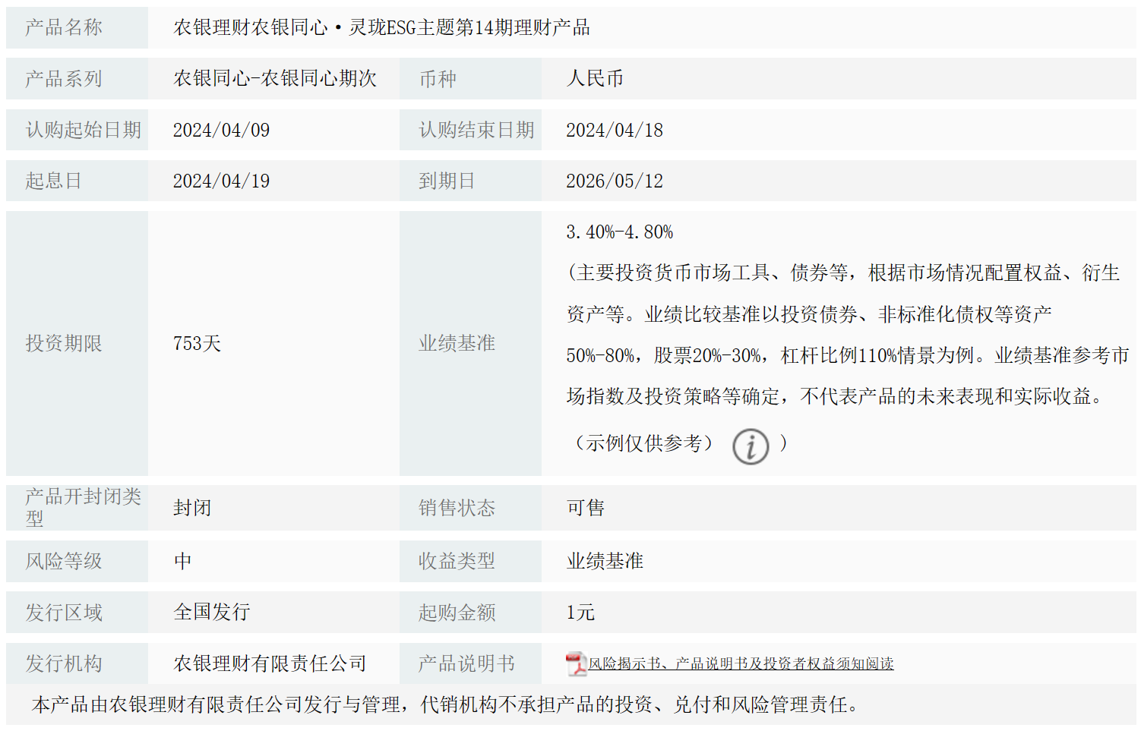Screen dimensions: 1141x731
Task: Click the 投资期限 label
Action: coord(64,344)
